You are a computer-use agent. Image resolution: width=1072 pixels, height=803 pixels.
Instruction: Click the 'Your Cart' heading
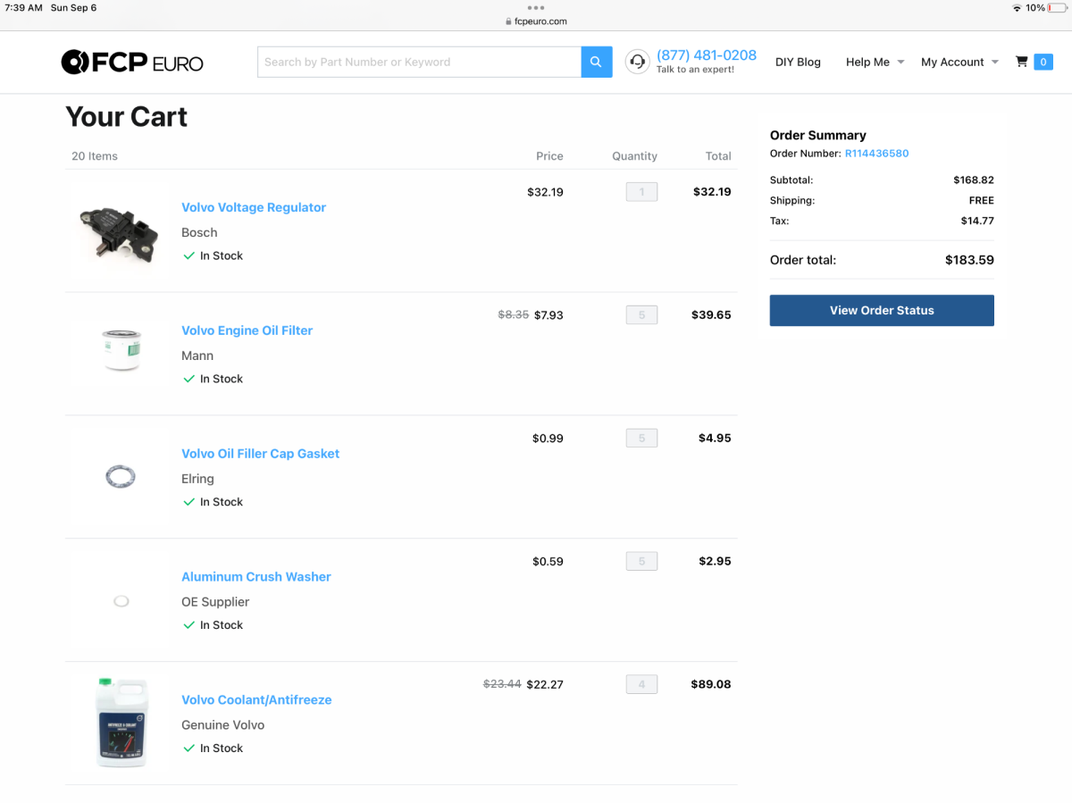pos(127,117)
